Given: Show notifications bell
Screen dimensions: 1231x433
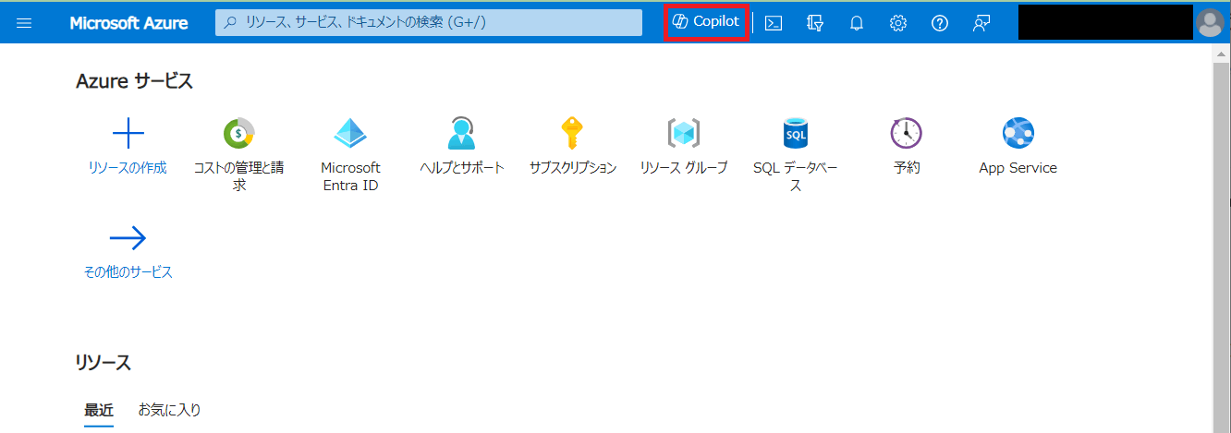Looking at the screenshot, I should 857,23.
